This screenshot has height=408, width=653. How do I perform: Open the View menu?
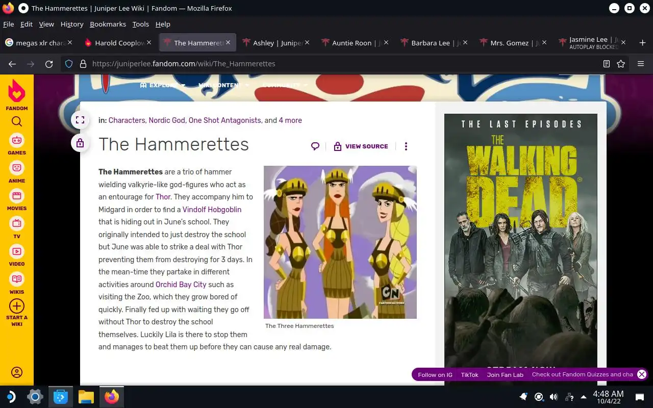(x=46, y=24)
